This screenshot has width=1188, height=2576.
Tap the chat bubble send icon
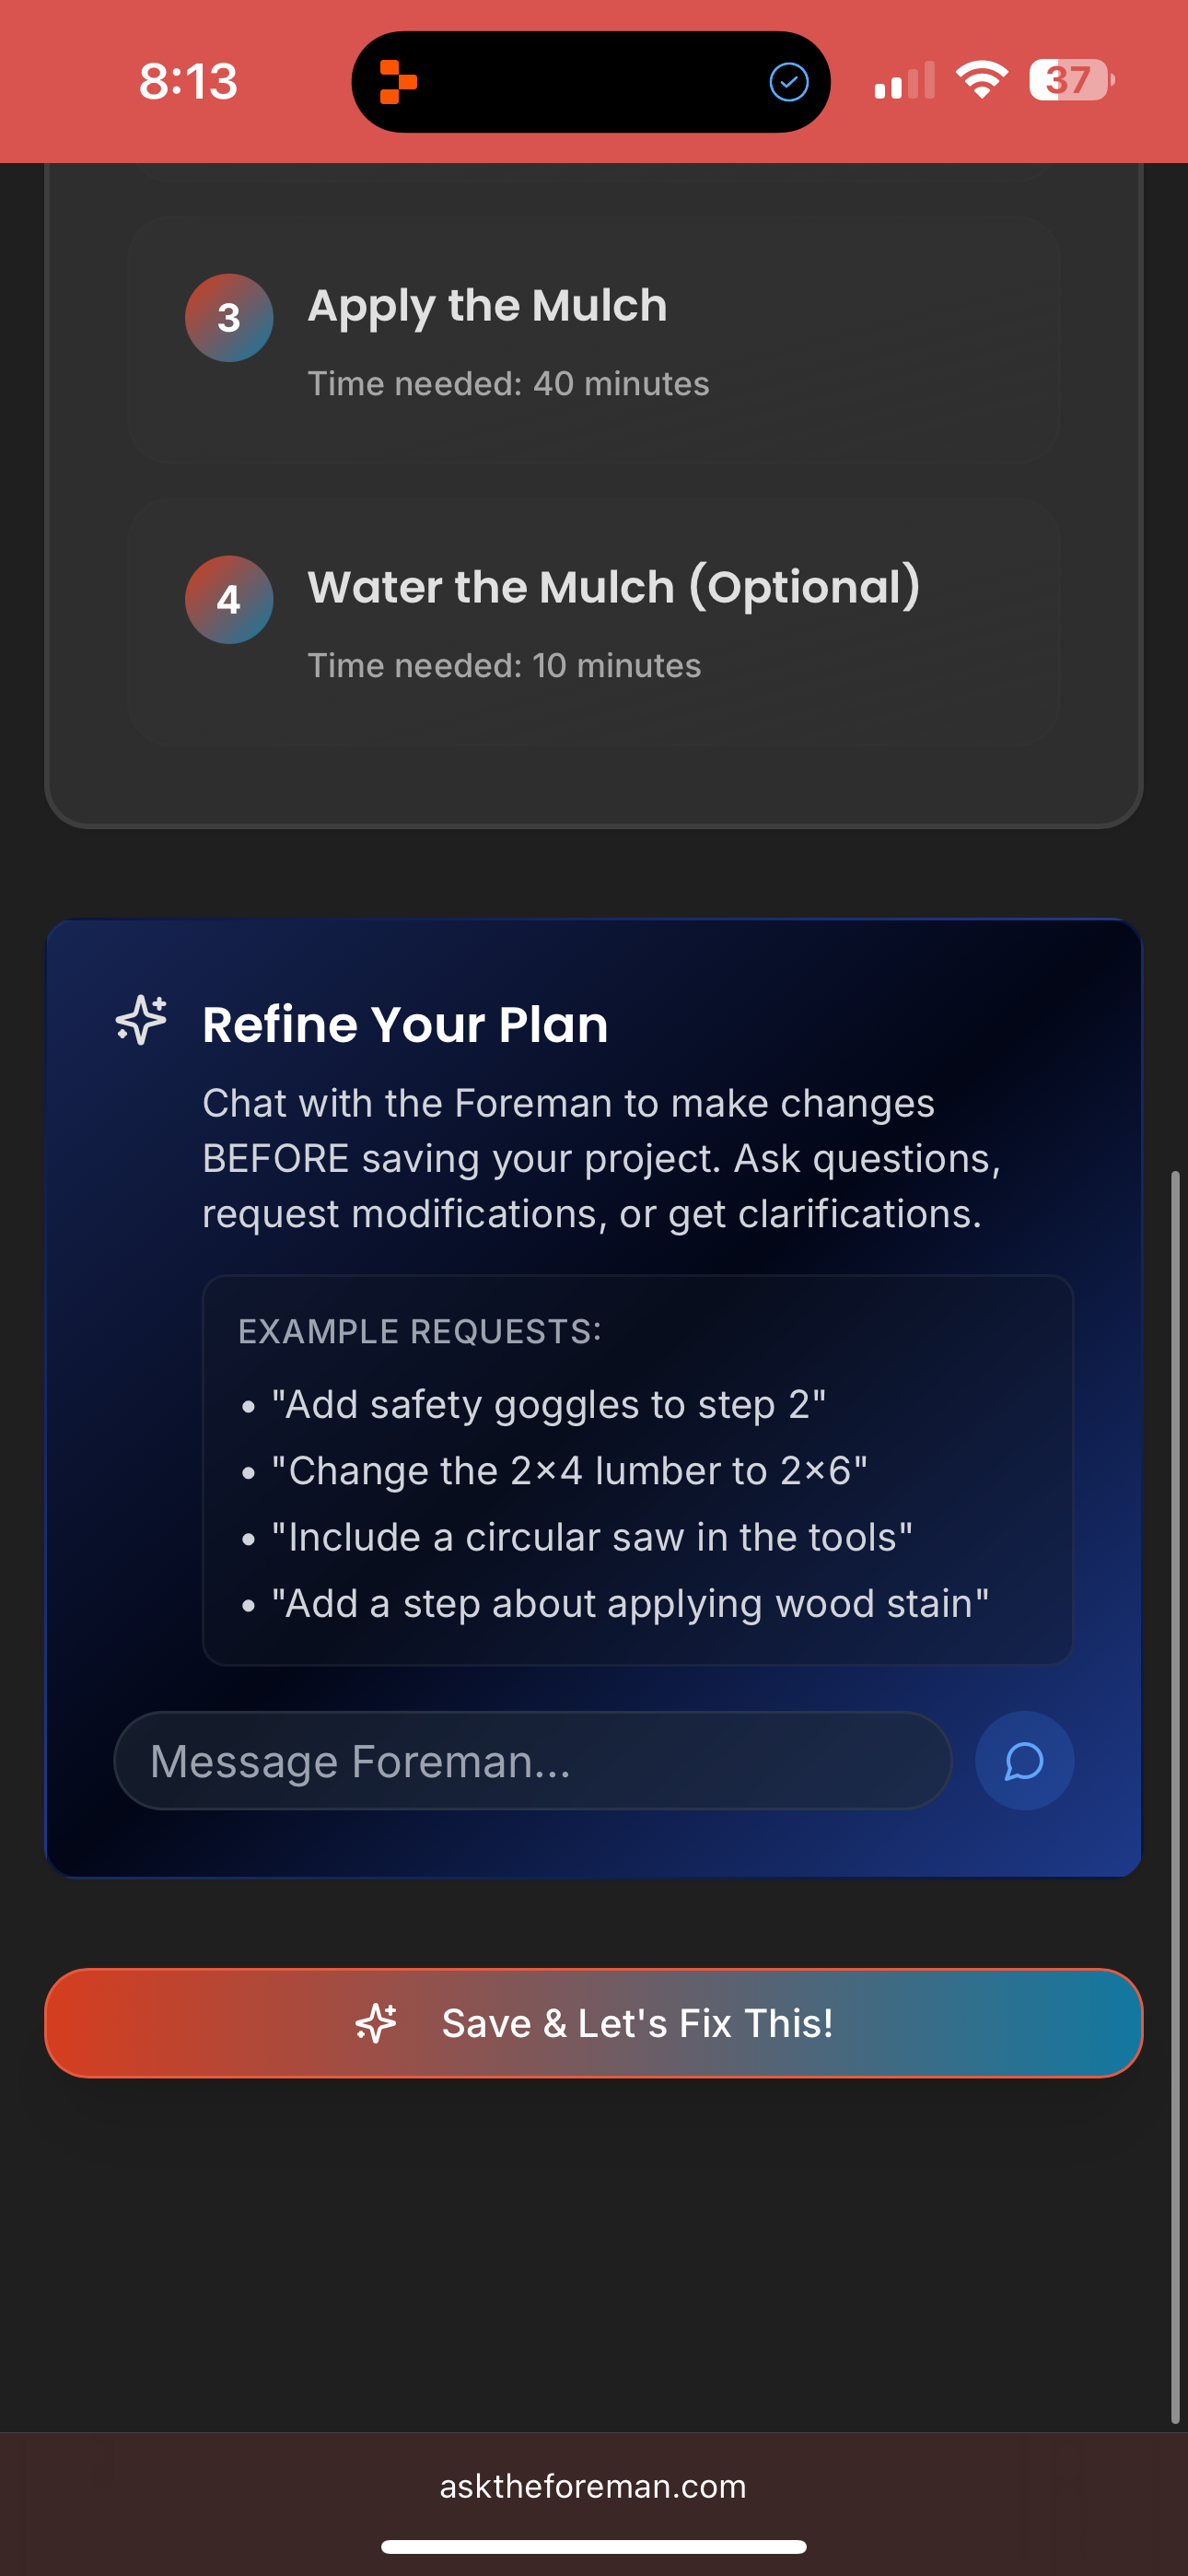[x=1024, y=1761]
